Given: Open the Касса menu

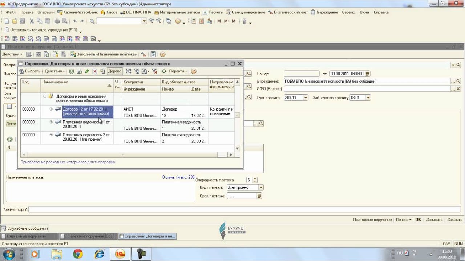Looking at the screenshot, I should [109, 12].
